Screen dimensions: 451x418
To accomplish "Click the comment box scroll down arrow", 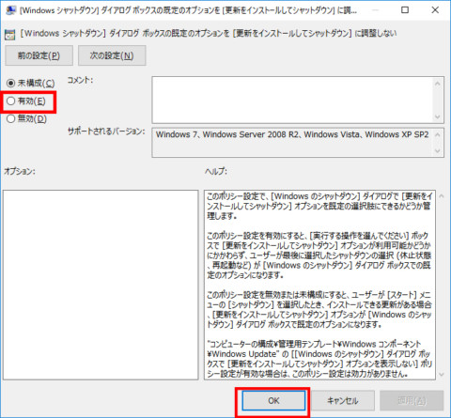I will click(438, 116).
